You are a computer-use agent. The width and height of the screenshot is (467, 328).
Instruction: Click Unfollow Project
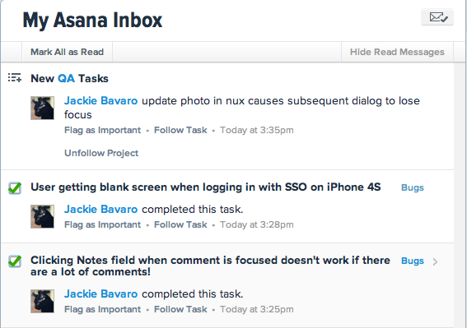[x=101, y=153]
